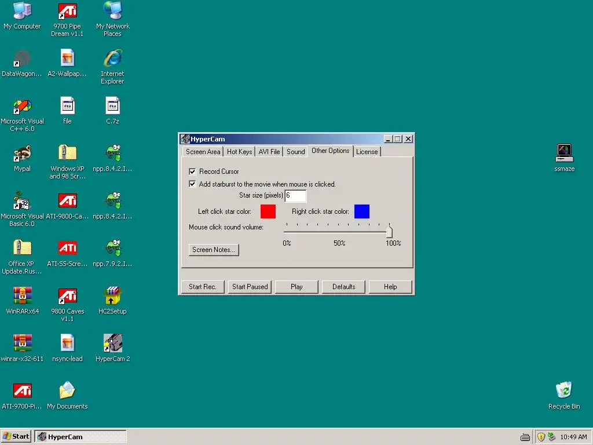
Task: Select the nsync-lead file icon
Action: coord(67,349)
